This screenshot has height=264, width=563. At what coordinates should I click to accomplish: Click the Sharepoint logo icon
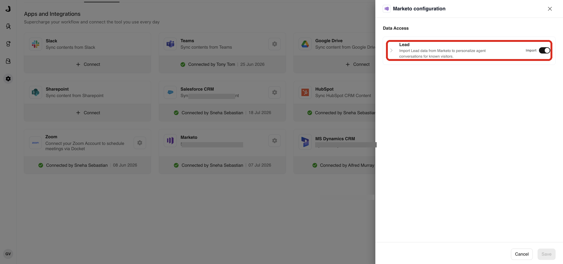[x=36, y=92]
